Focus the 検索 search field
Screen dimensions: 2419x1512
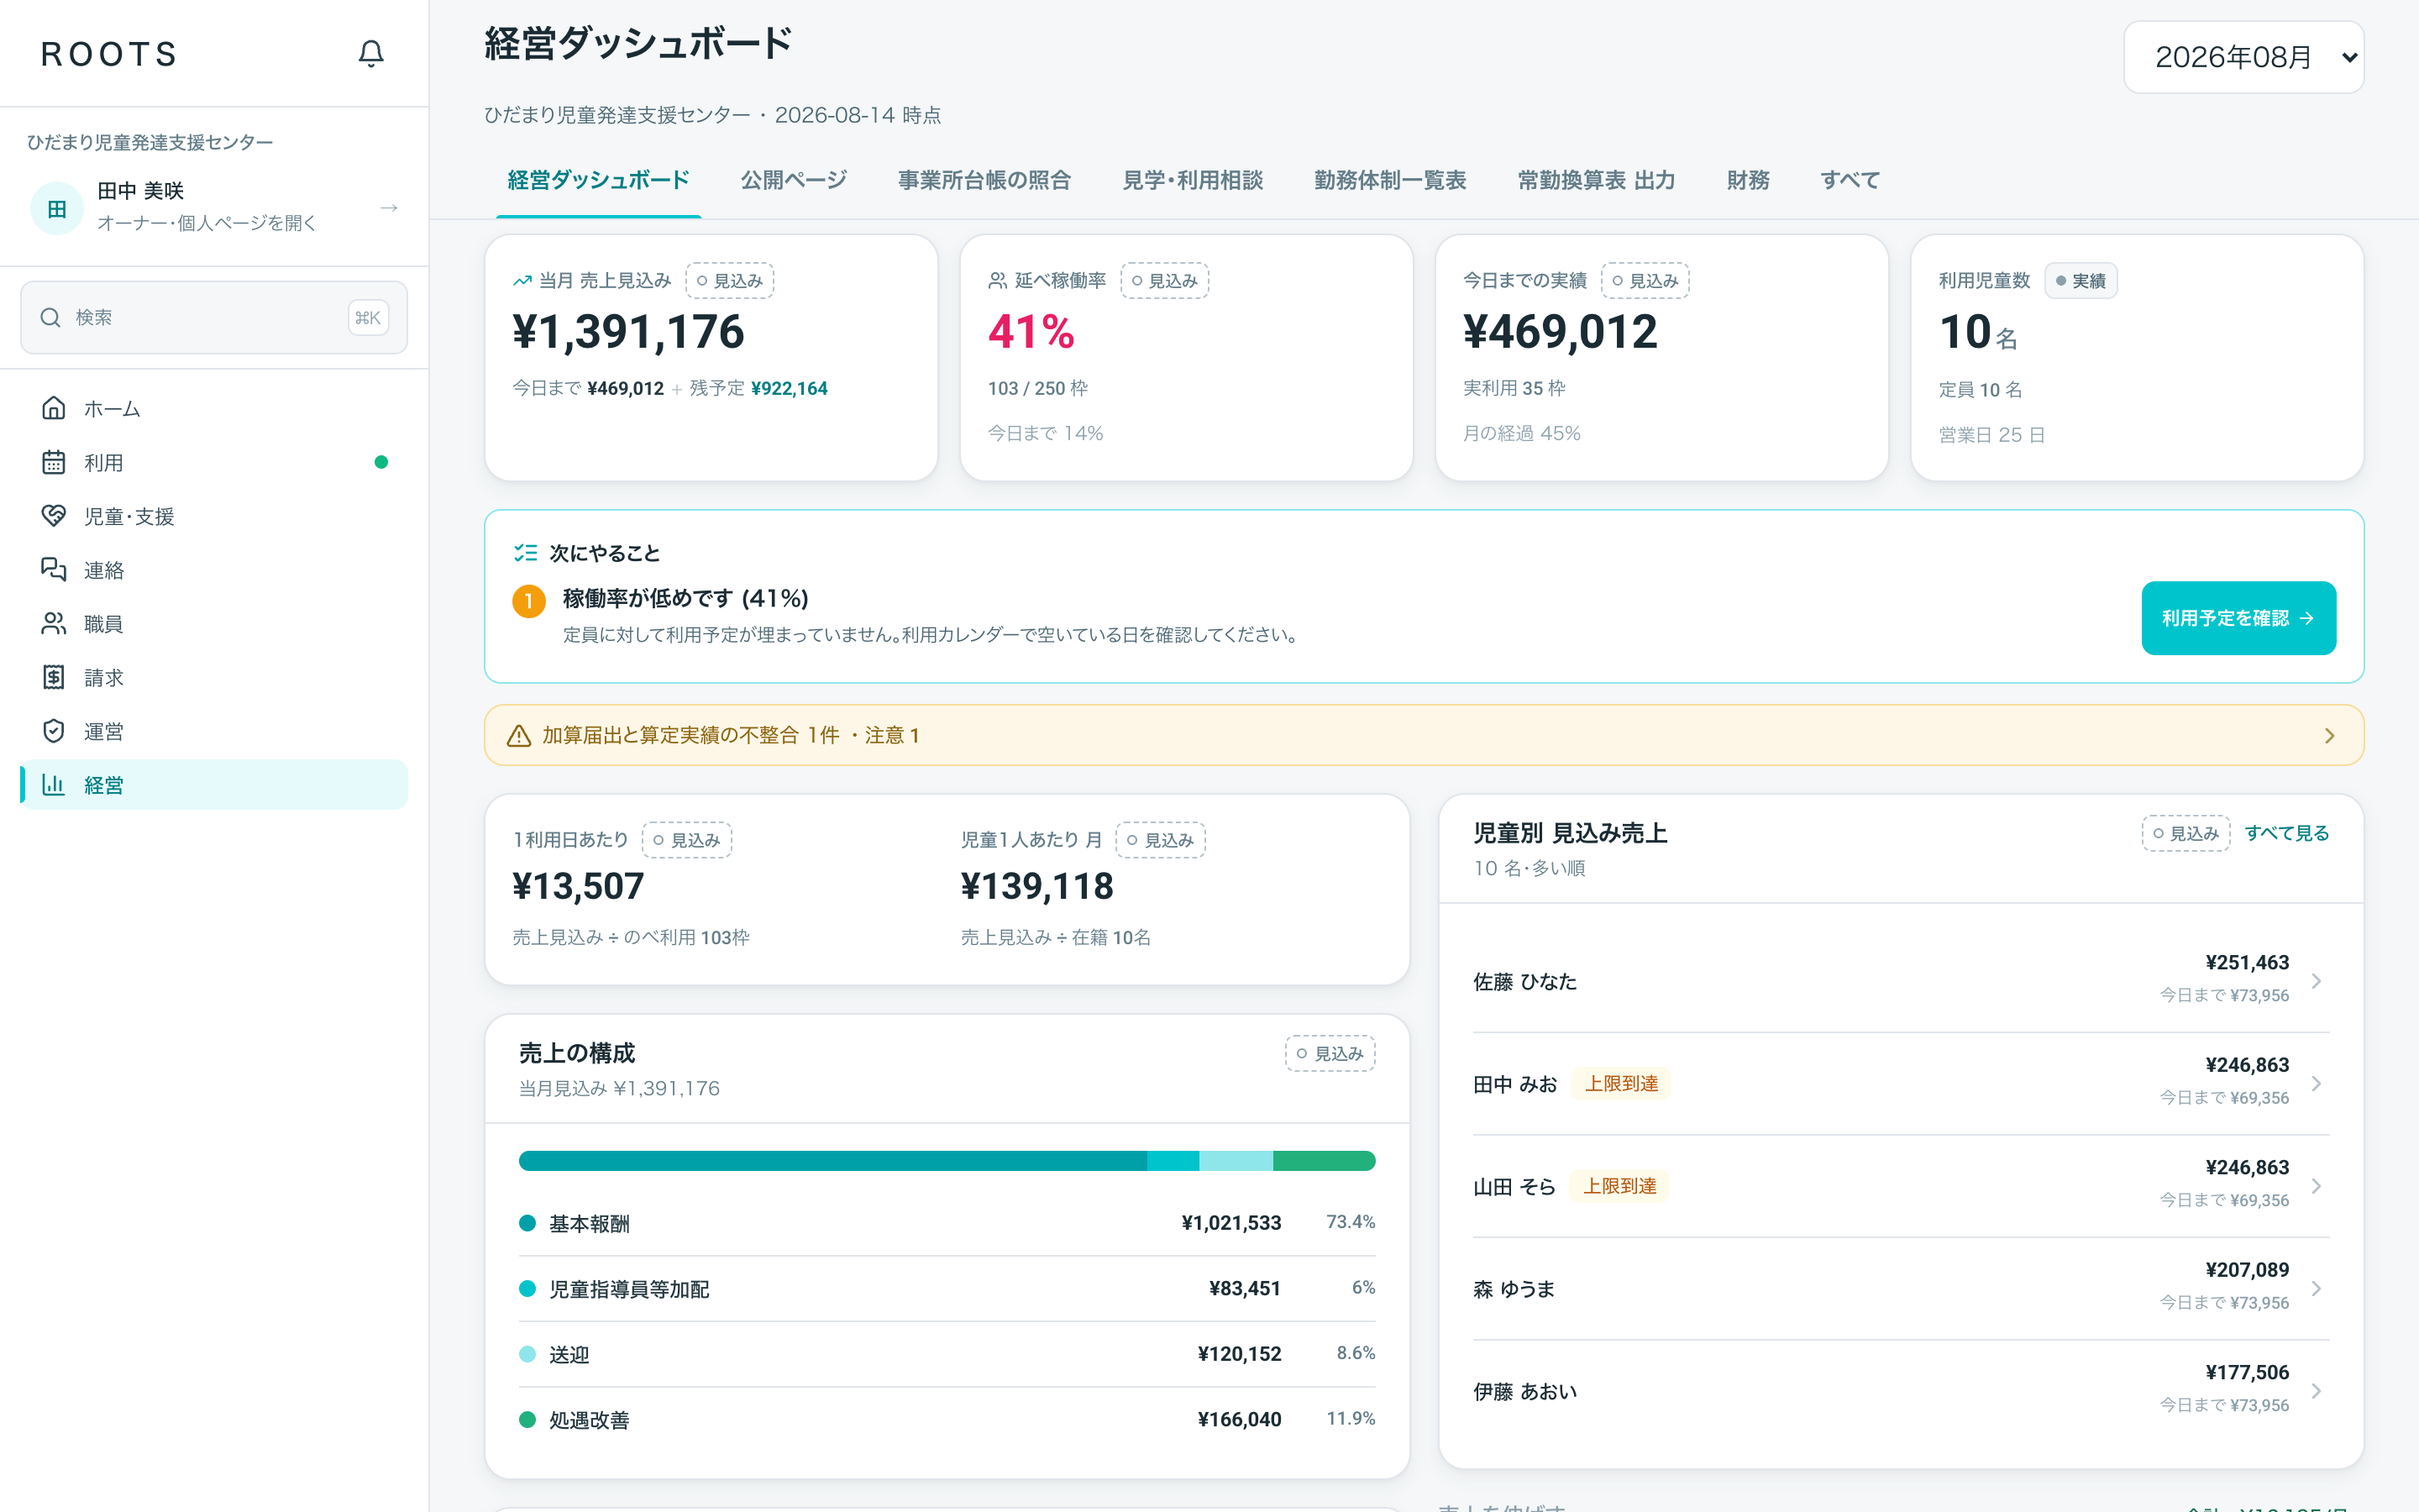pos(214,317)
